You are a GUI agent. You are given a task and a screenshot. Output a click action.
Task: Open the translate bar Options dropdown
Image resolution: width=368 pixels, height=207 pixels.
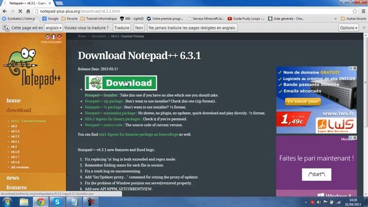click(348, 28)
